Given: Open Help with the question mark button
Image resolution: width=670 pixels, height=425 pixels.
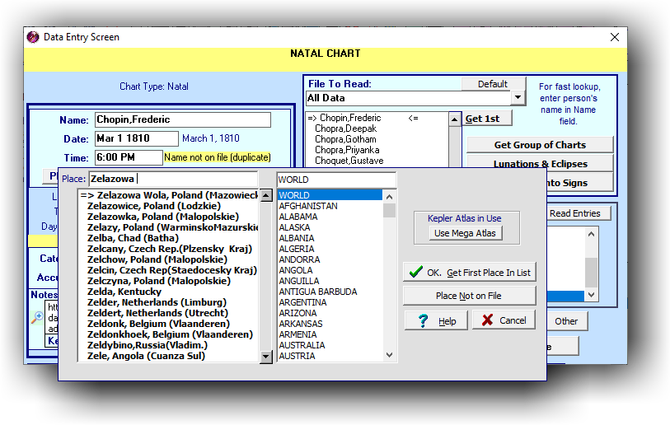Looking at the screenshot, I should click(x=436, y=320).
